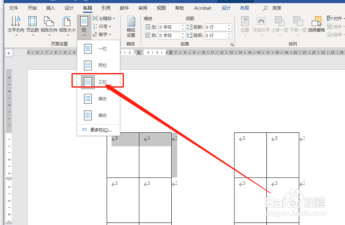The image size is (345, 225).
Task: Click the 缩进 左 left indent field
Action: point(170,27)
